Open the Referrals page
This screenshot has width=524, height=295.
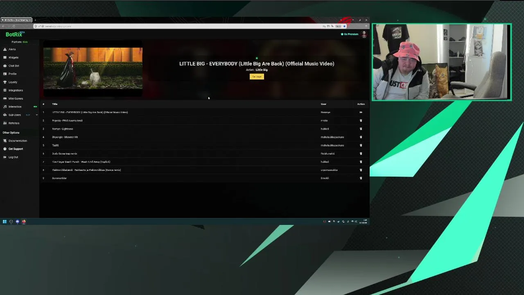pyautogui.click(x=14, y=123)
